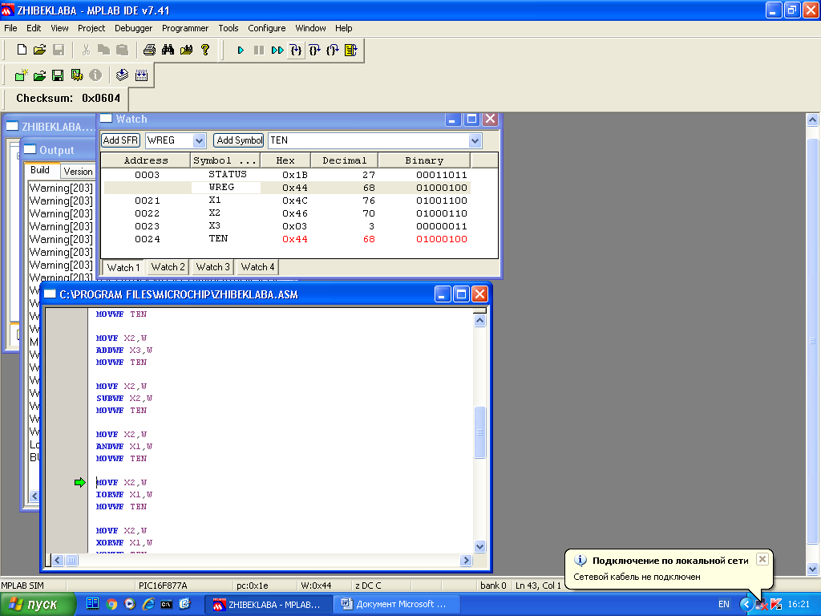Click the Binary column header
Screen dimensions: 821x616
pos(424,160)
